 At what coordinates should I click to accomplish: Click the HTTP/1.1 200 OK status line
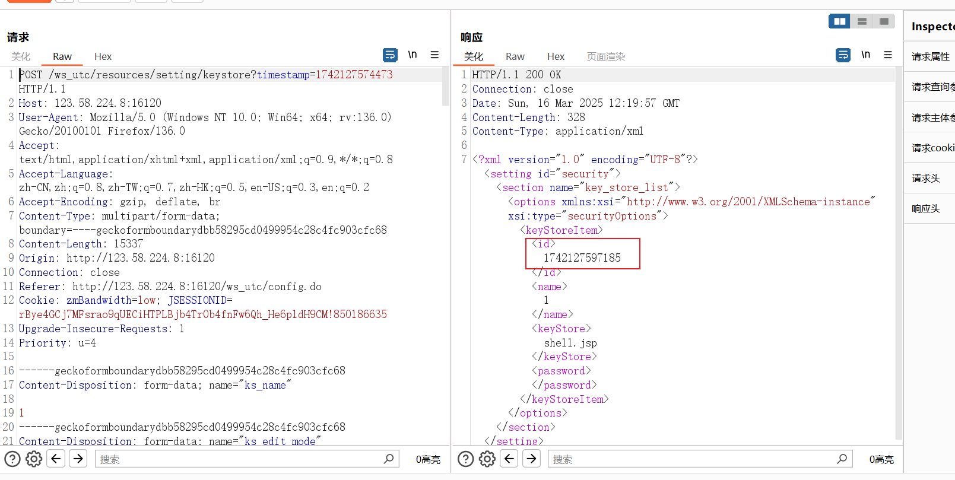tap(516, 75)
